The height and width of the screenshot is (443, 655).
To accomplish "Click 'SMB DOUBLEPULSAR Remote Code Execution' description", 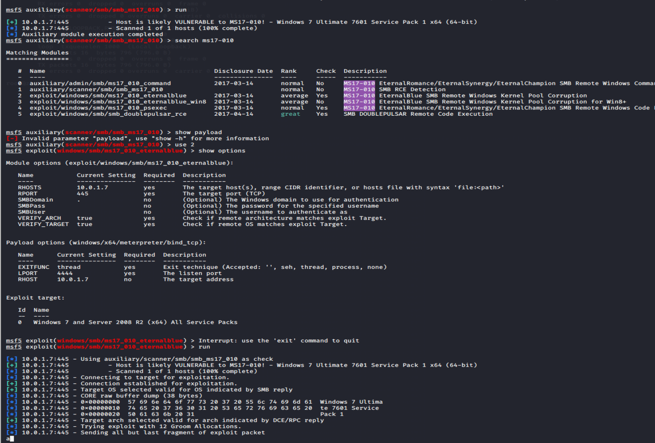I will pyautogui.click(x=418, y=114).
